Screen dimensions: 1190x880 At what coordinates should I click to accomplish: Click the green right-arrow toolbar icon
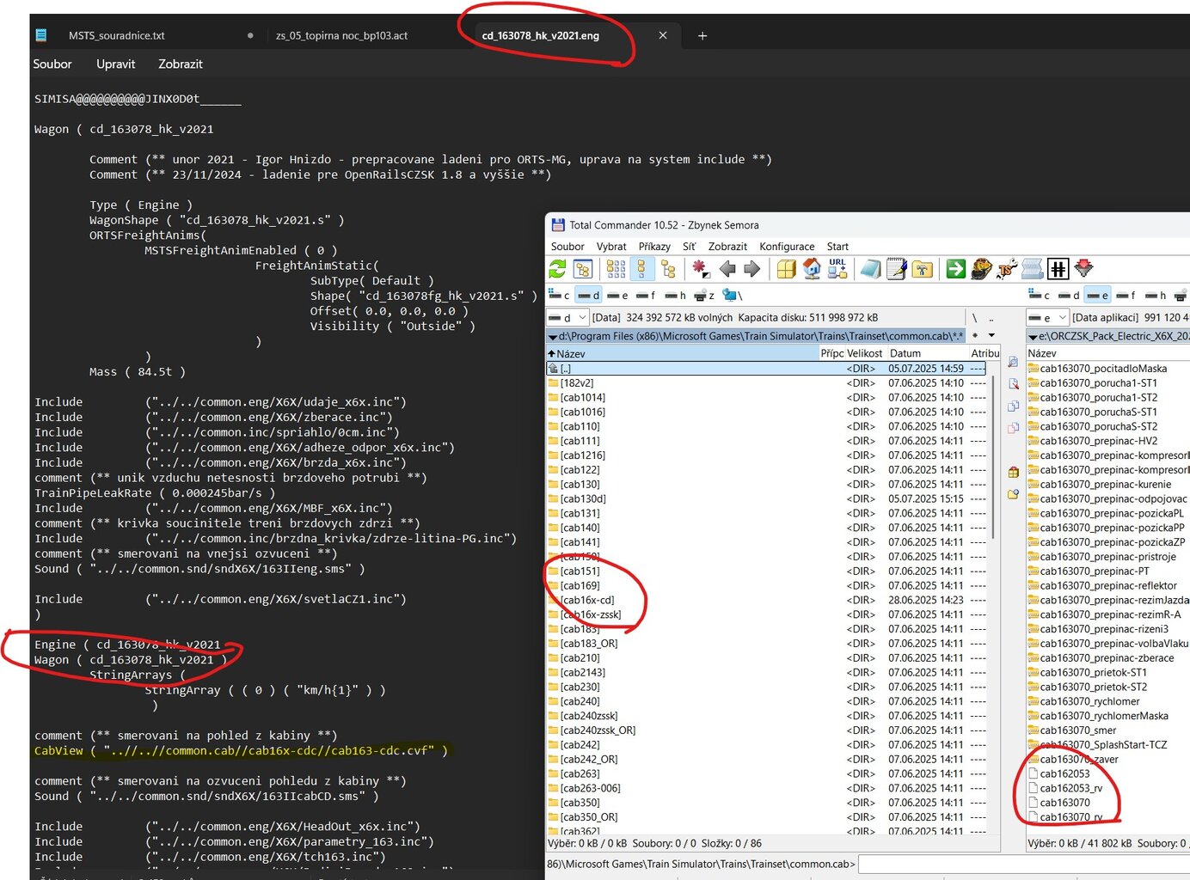pyautogui.click(x=955, y=269)
